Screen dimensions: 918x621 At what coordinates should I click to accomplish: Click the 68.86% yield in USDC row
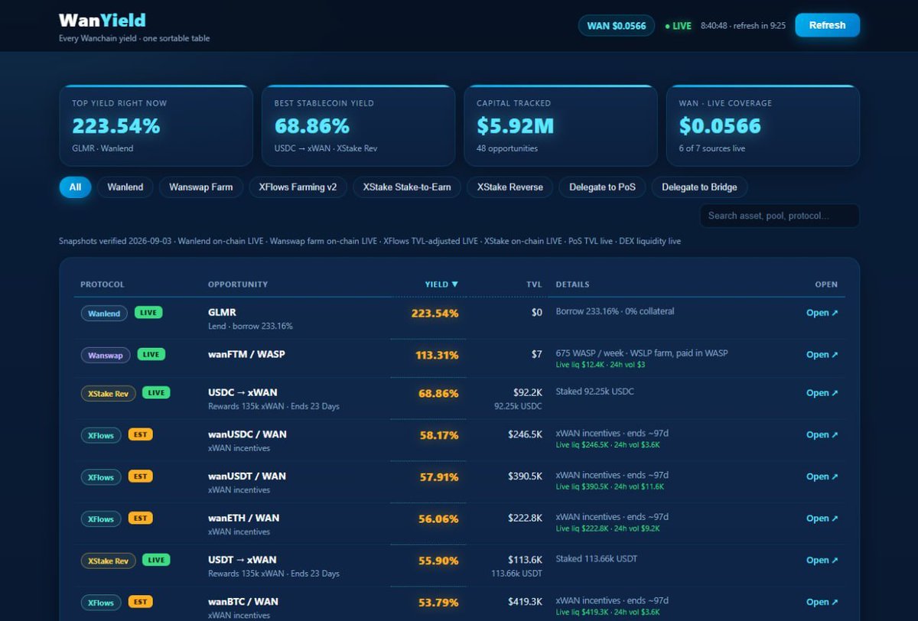(x=438, y=393)
